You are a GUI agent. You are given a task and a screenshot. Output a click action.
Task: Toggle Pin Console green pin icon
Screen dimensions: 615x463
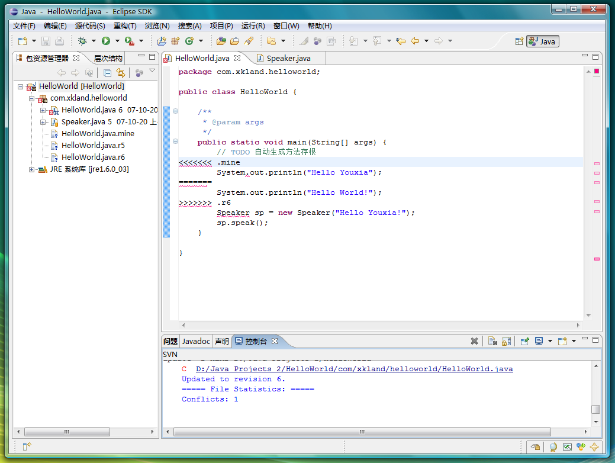(x=525, y=341)
